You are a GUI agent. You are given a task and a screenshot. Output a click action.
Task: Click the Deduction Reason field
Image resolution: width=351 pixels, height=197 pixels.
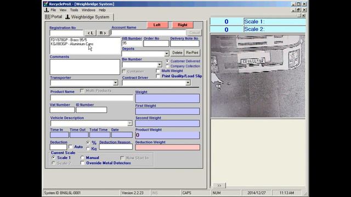click(116, 147)
